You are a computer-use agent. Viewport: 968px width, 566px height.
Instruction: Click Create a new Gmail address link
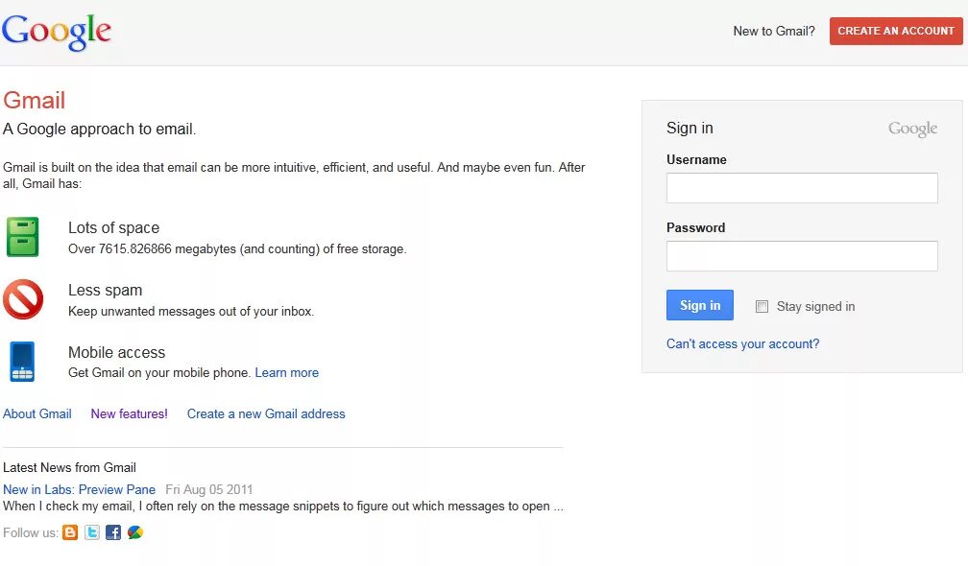[x=266, y=413]
